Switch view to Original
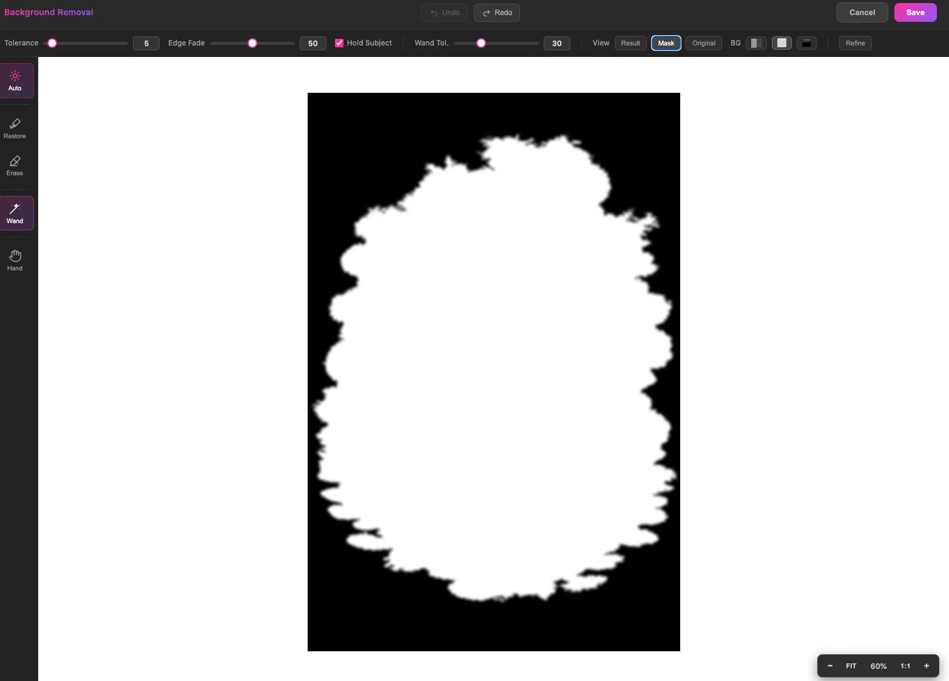The image size is (949, 681). pos(704,43)
